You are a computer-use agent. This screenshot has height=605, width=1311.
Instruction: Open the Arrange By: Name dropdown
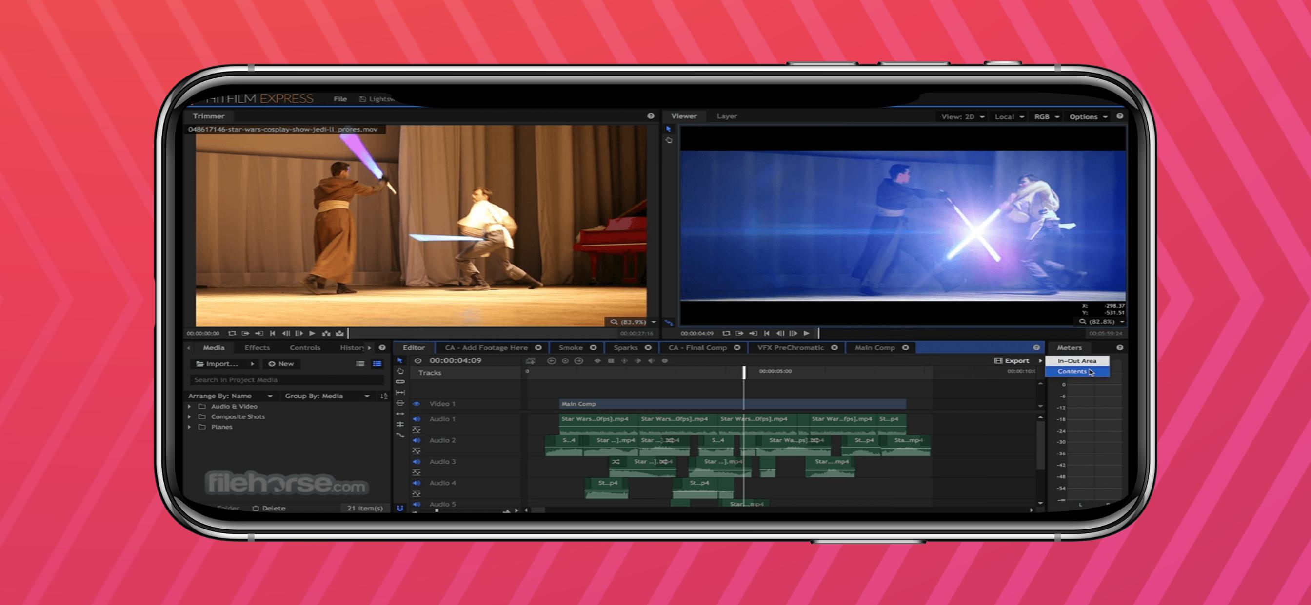click(231, 396)
